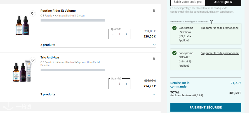Remove the SKCBDAY promo code
Screen dimensions: 249x113
pyautogui.click(x=220, y=28)
